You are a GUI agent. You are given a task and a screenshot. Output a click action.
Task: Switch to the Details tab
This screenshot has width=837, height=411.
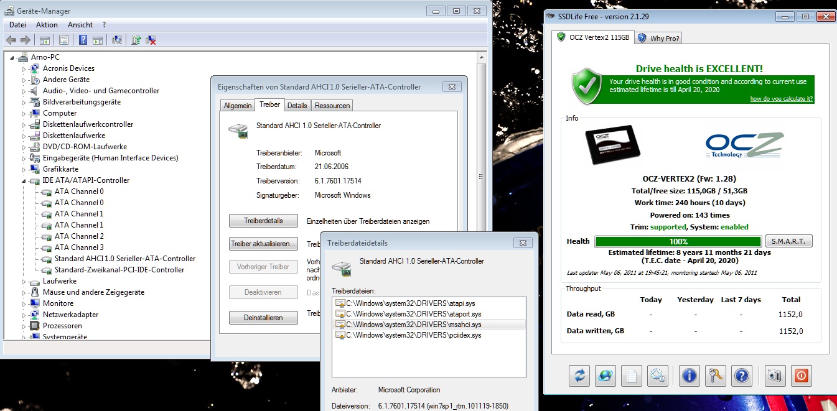[297, 106]
